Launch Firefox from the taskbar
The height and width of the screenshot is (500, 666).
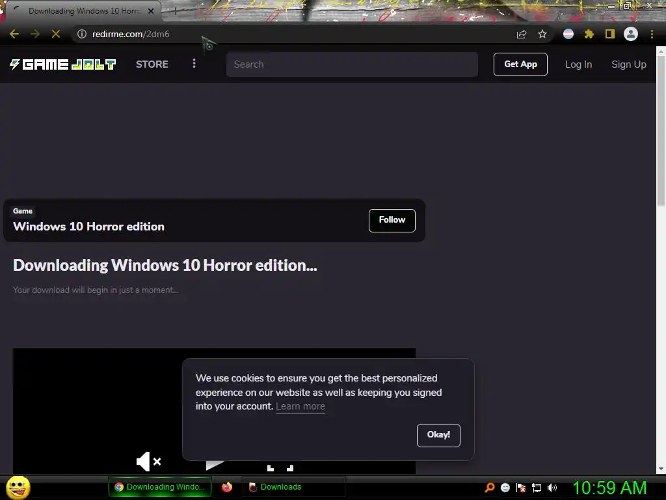point(227,487)
